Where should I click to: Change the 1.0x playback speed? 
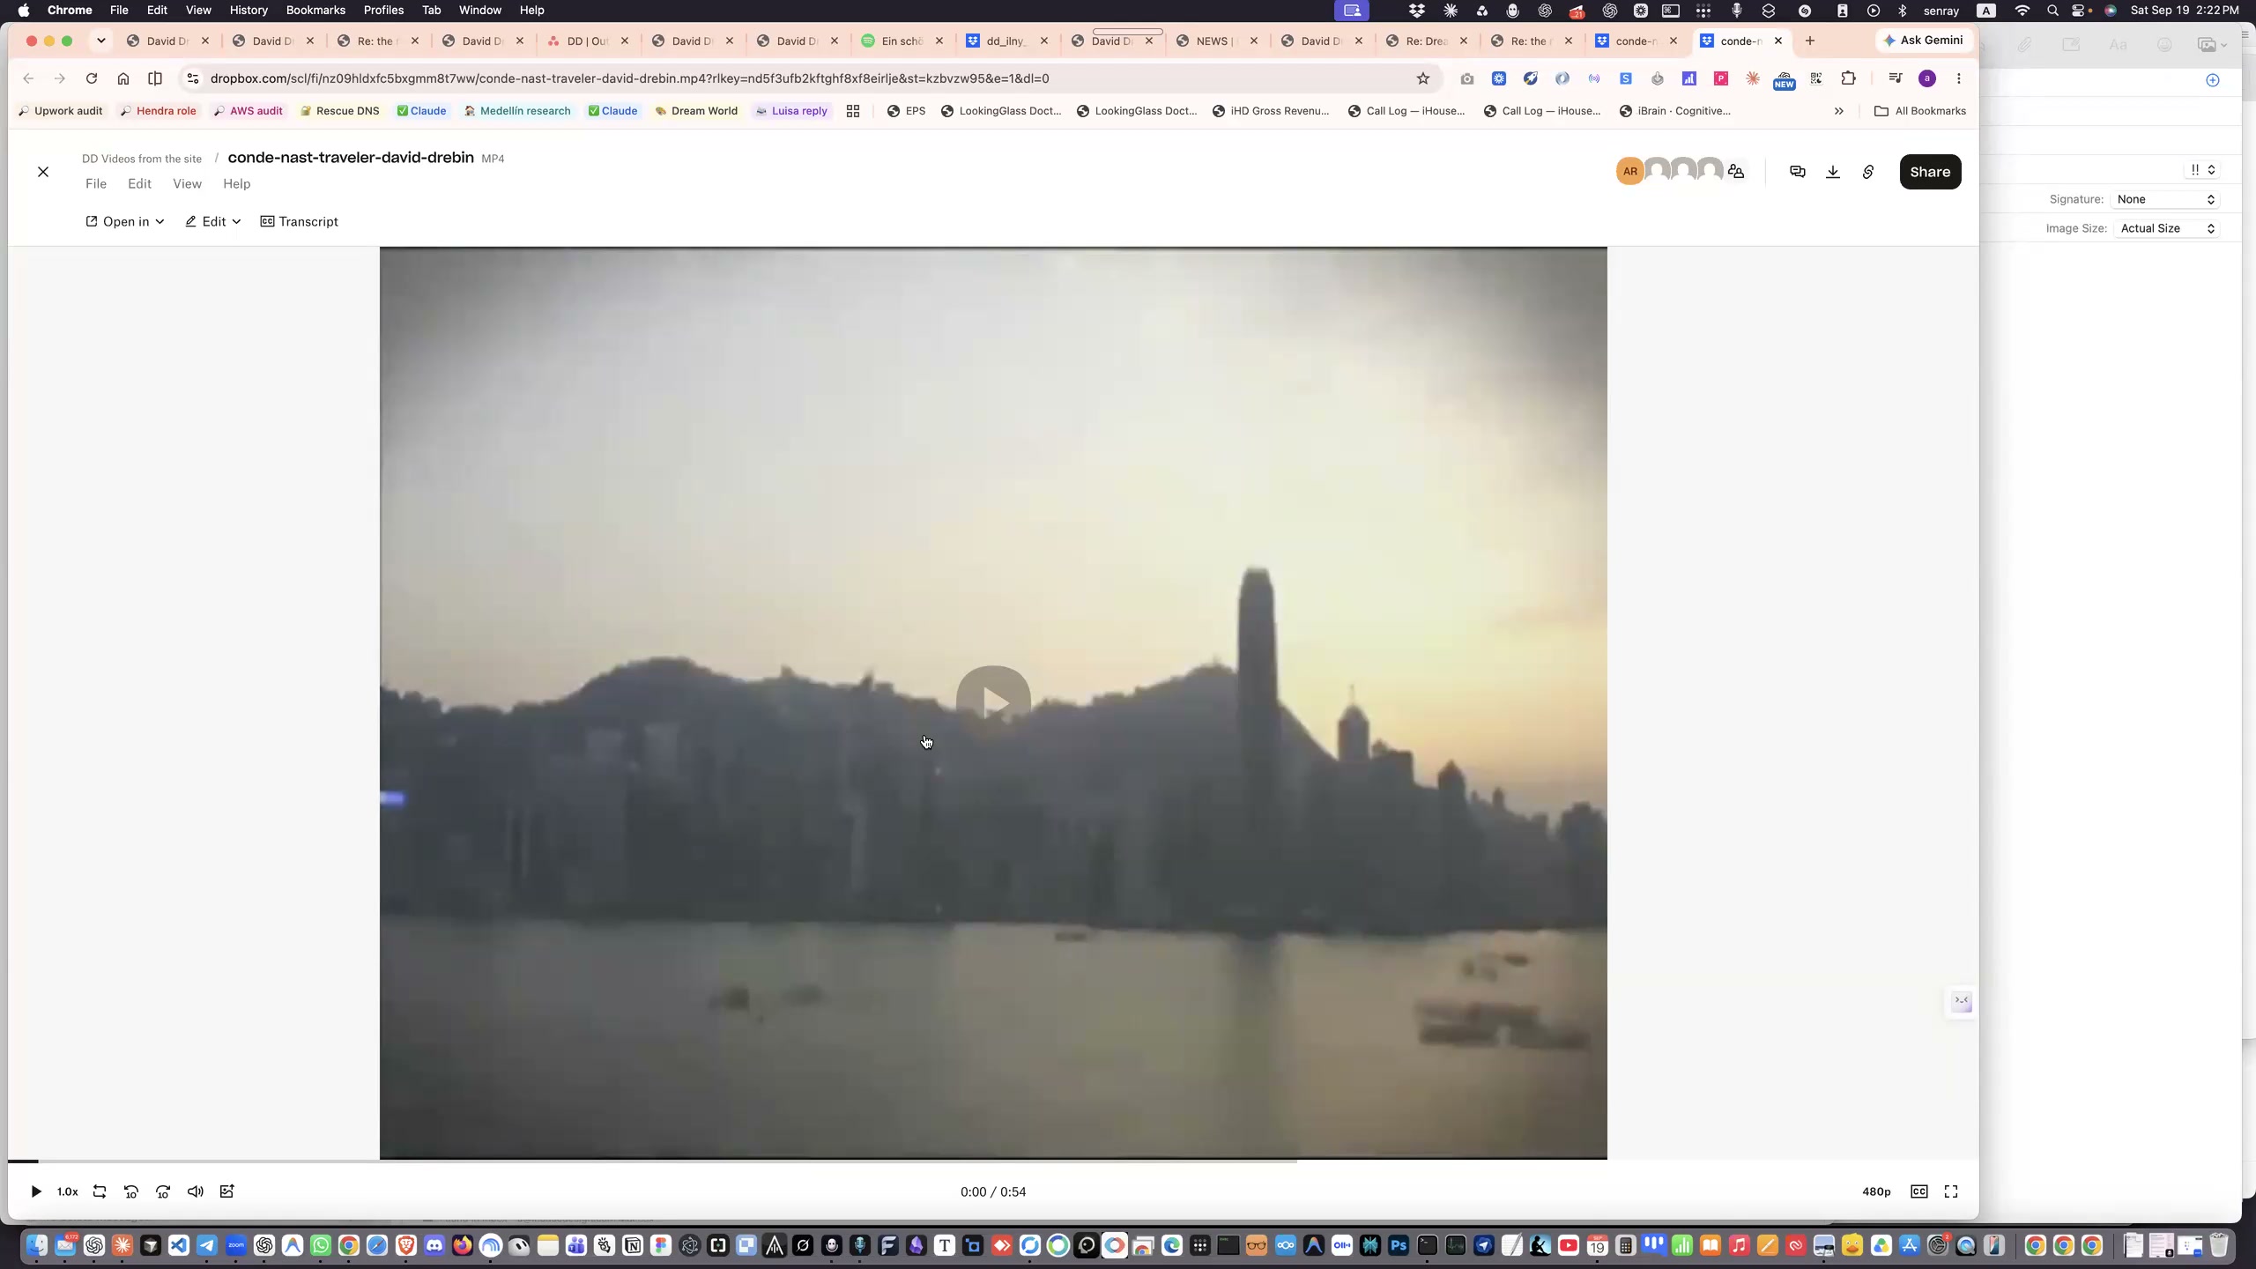(x=68, y=1191)
